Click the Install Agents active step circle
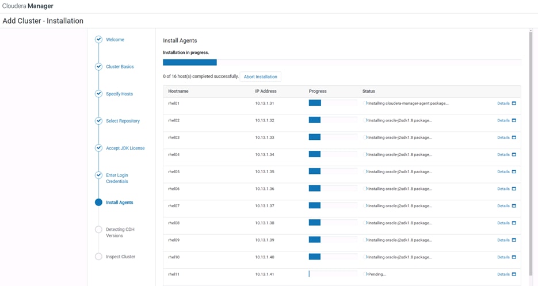The image size is (538, 286). (x=98, y=202)
